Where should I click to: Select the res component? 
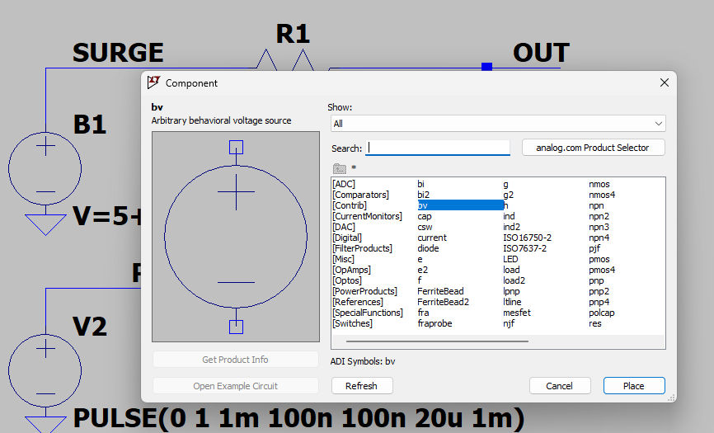click(595, 323)
